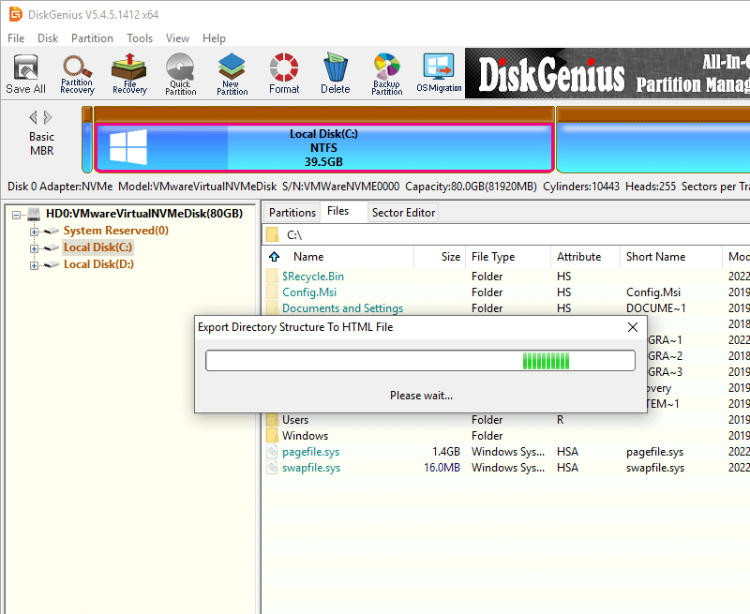Sort files by the File Type column

tap(493, 257)
